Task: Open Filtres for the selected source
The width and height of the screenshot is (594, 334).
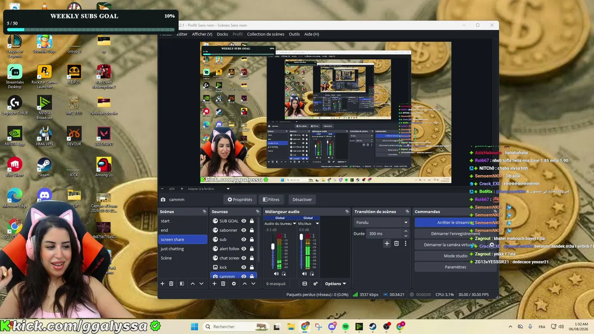Action: click(271, 199)
